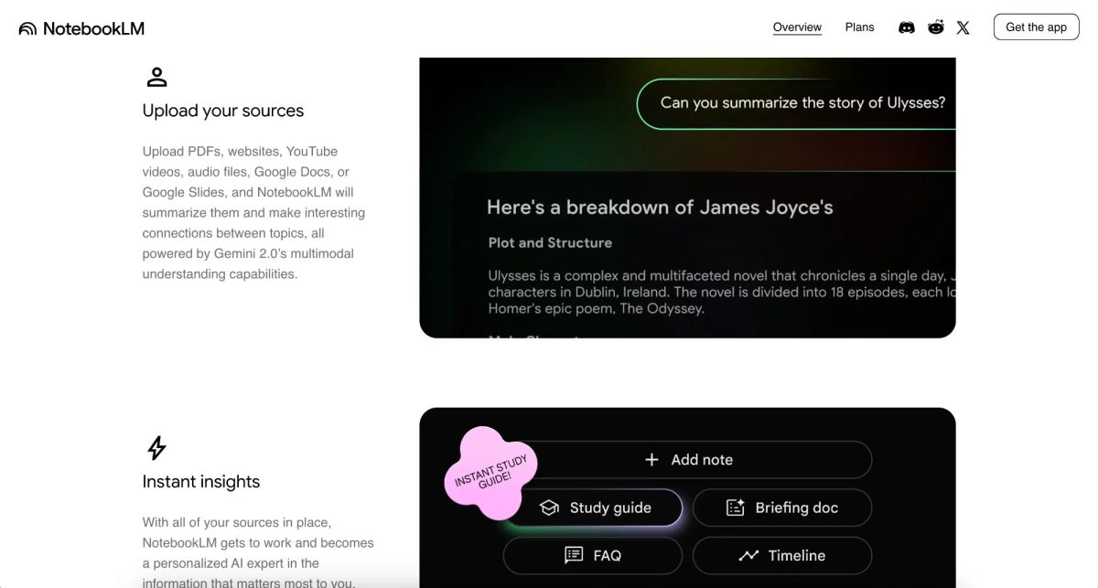Open the Discord community icon
The height and width of the screenshot is (588, 1098).
pyautogui.click(x=906, y=27)
